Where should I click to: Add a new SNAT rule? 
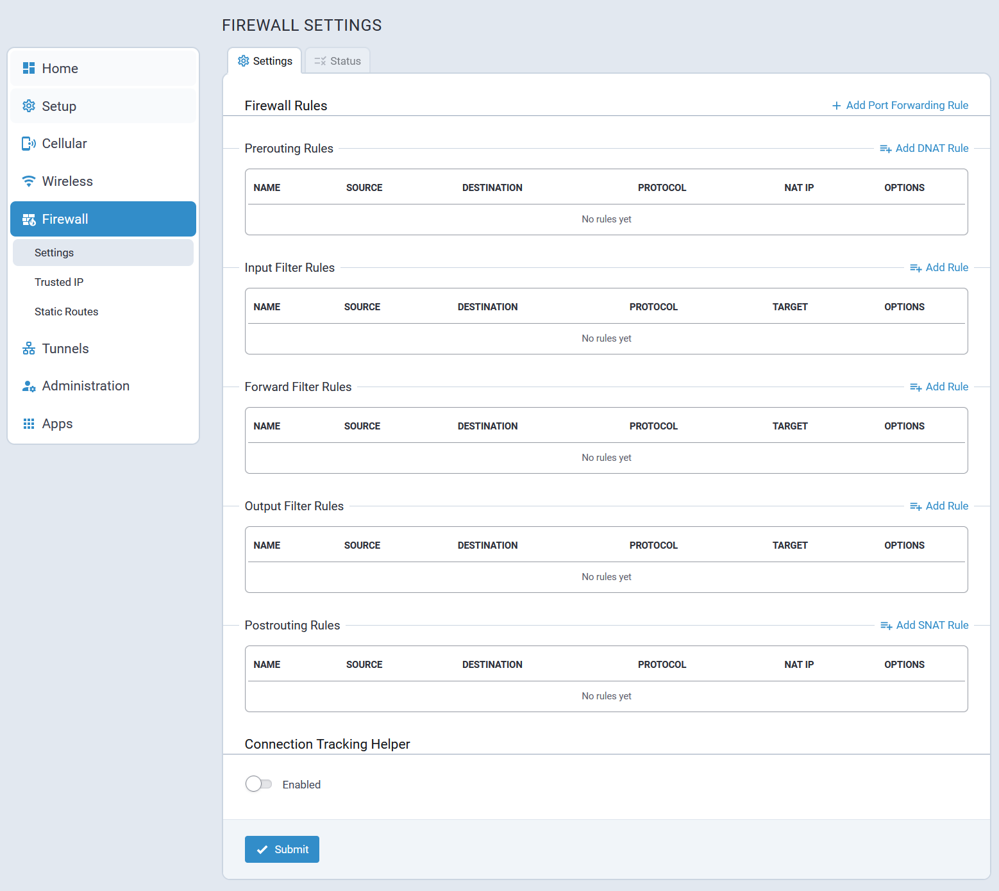(924, 625)
